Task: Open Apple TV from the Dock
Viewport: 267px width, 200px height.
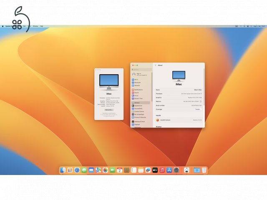Action: pyautogui.click(x=155, y=170)
